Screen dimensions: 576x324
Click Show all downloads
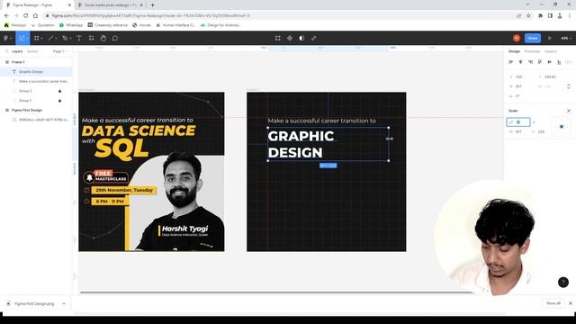[x=553, y=303]
